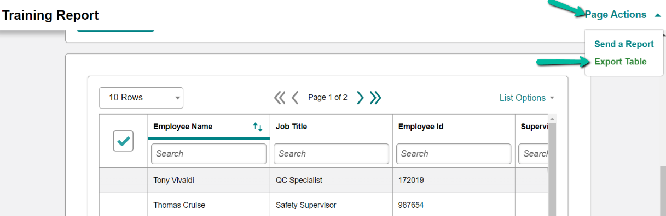
Task: Choose Export Table
Action: (620, 62)
